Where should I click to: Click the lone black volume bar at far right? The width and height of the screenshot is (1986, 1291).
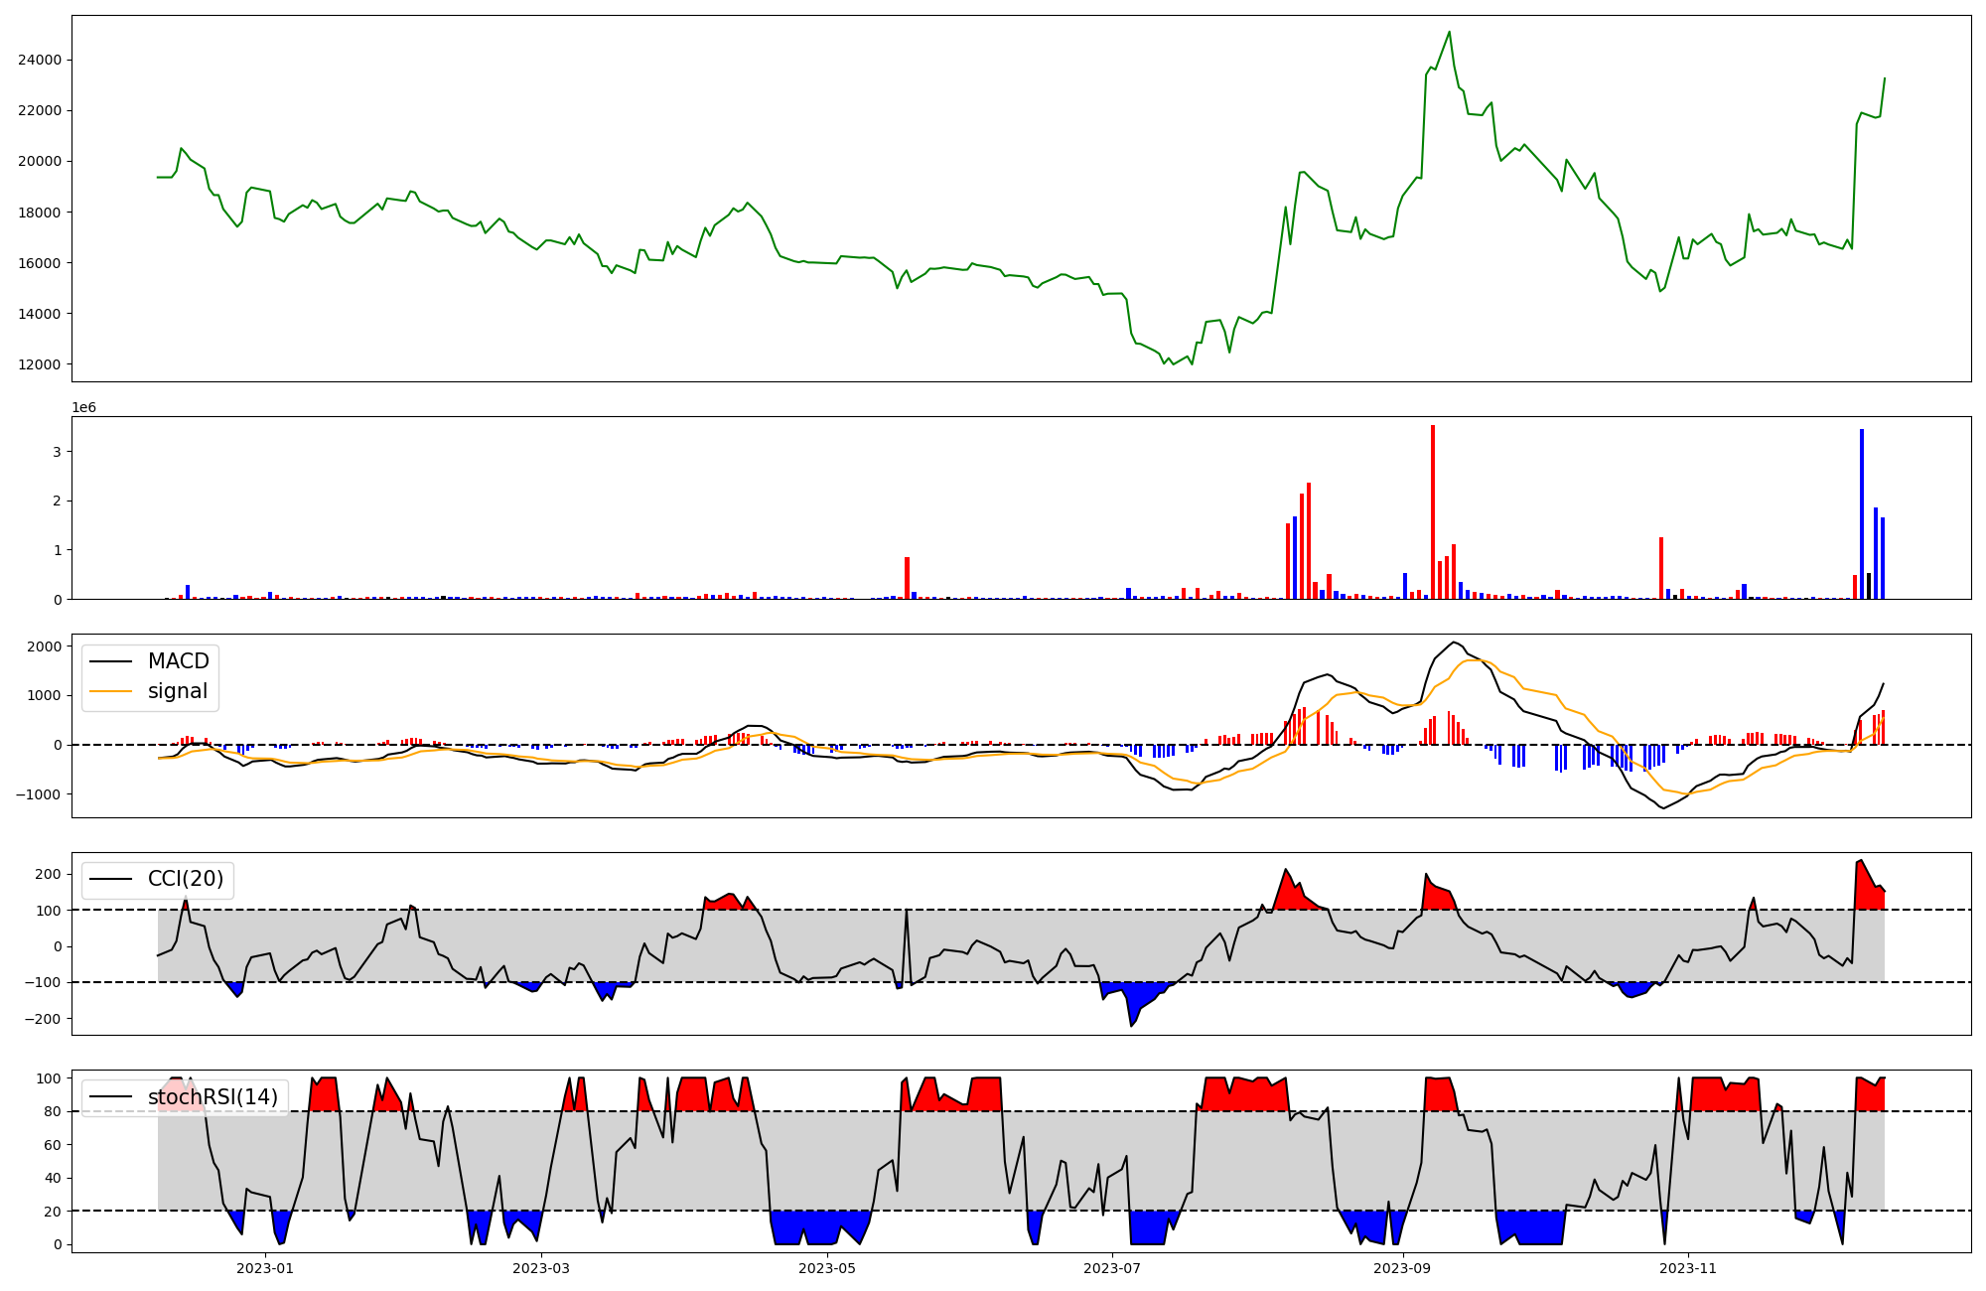click(1869, 586)
